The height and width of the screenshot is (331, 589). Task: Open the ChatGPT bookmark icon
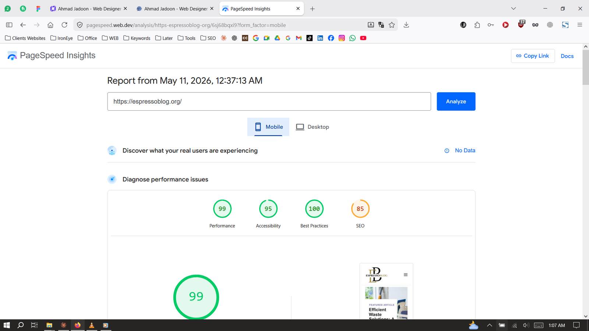pyautogui.click(x=234, y=38)
